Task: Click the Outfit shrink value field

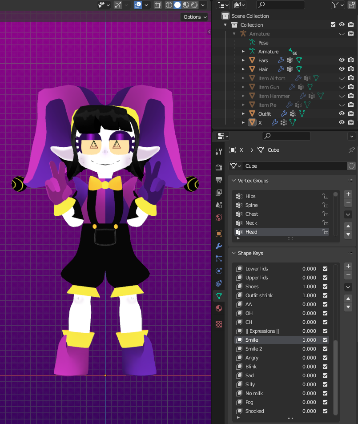Action: coord(310,295)
